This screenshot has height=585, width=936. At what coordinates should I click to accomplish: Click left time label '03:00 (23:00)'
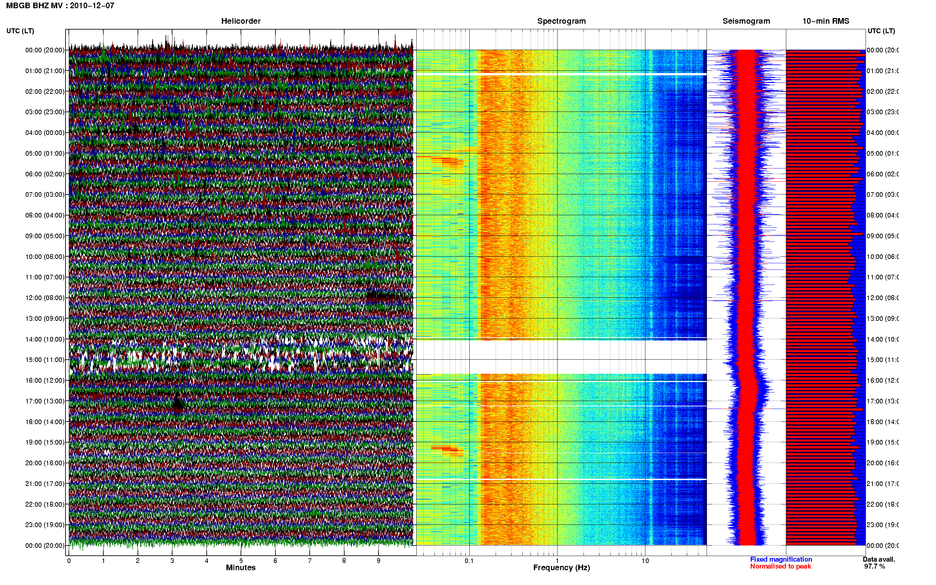pyautogui.click(x=45, y=112)
